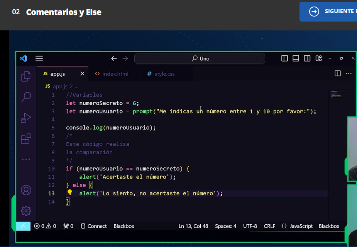Image resolution: width=357 pixels, height=247 pixels.
Task: Change end-of-line sequence 'CRLF'
Action: point(269,226)
